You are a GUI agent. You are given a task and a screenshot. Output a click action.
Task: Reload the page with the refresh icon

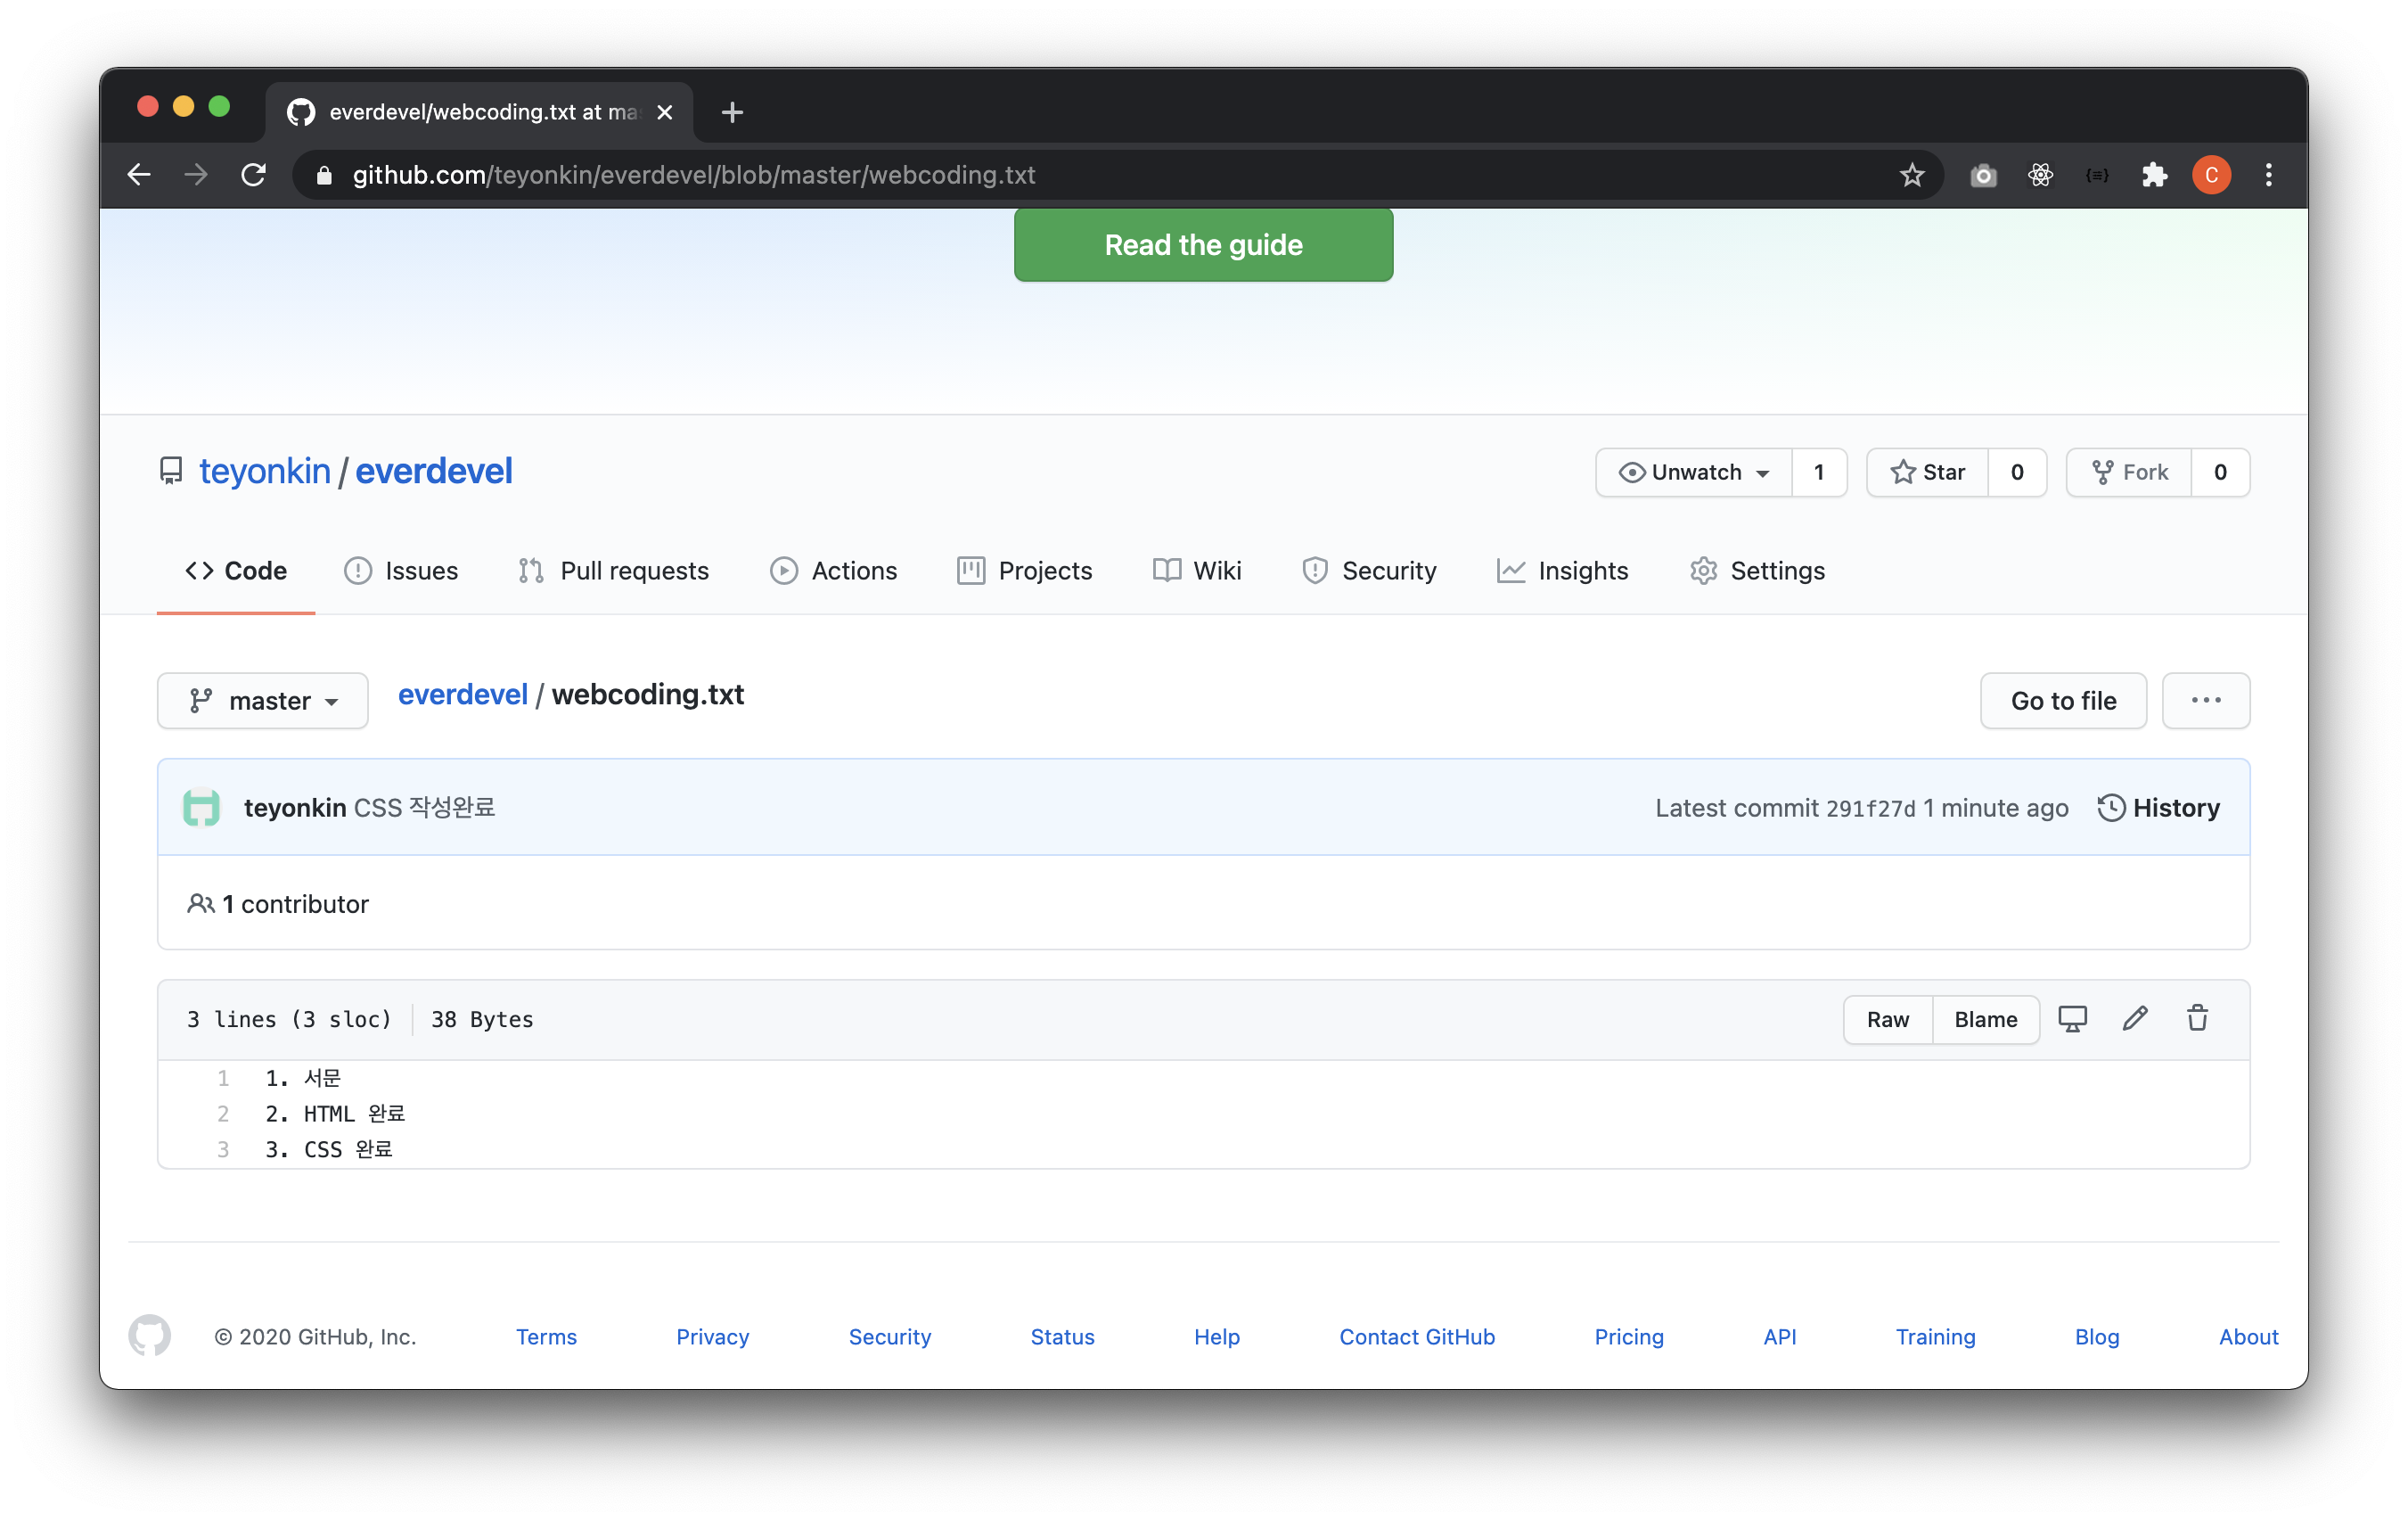coord(254,175)
